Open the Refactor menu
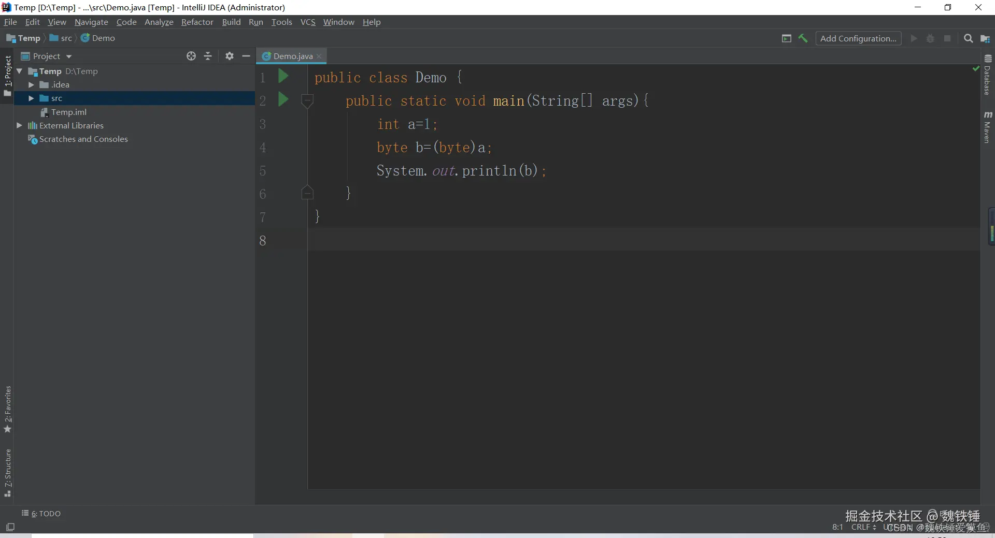This screenshot has height=538, width=995. 197,22
